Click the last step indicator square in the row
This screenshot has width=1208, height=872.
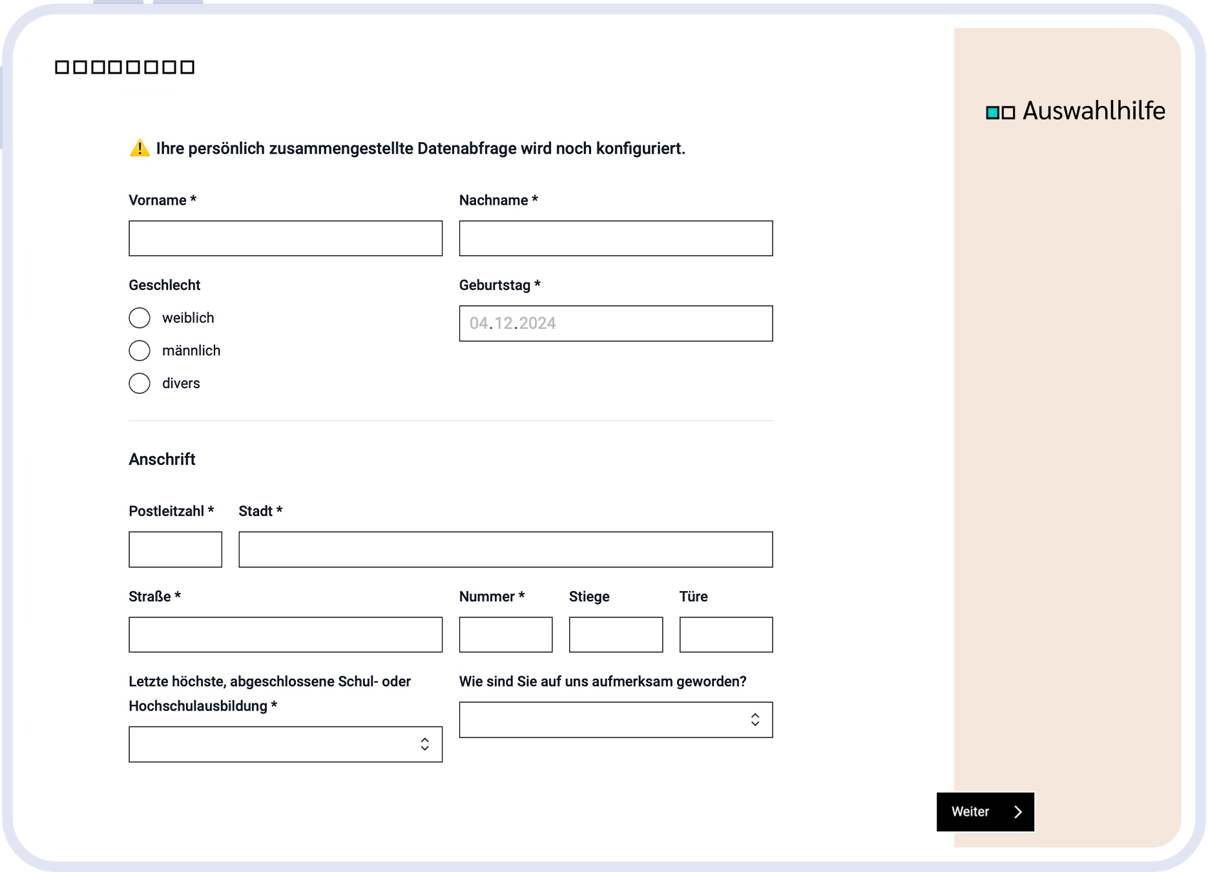pos(187,66)
